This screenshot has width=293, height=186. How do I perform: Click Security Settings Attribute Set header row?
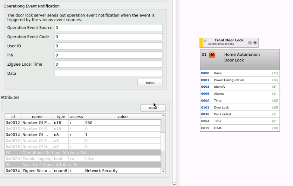tap(83, 165)
